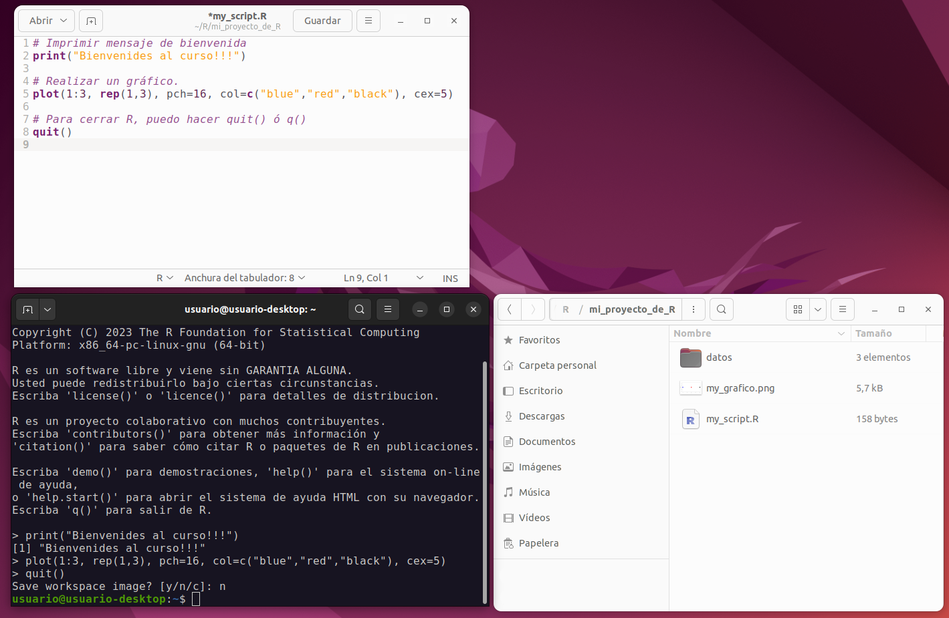Click the new tab icon in terminal

[x=27, y=309]
